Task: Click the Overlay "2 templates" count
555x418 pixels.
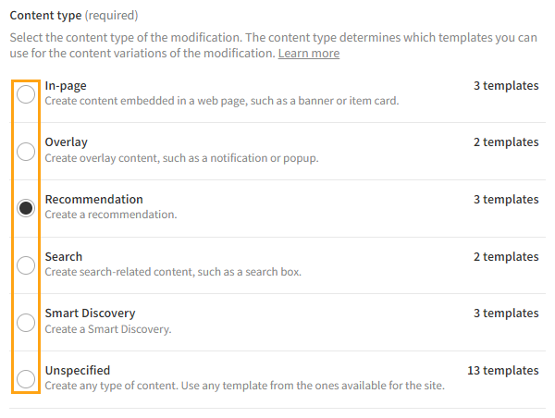Action: coord(505,142)
